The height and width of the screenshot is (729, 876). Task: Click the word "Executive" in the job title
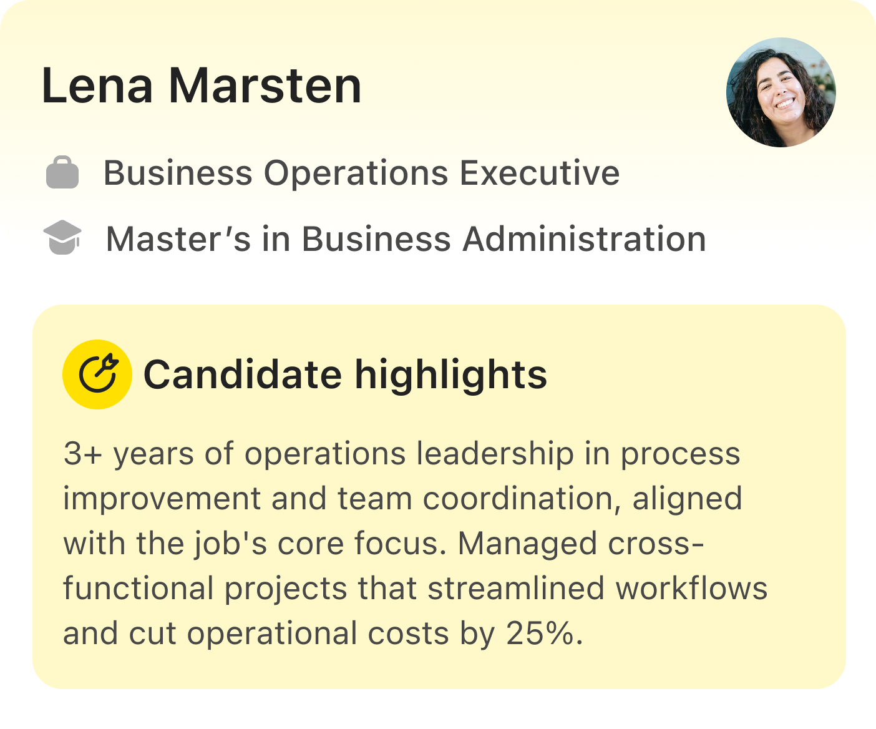pos(540,173)
